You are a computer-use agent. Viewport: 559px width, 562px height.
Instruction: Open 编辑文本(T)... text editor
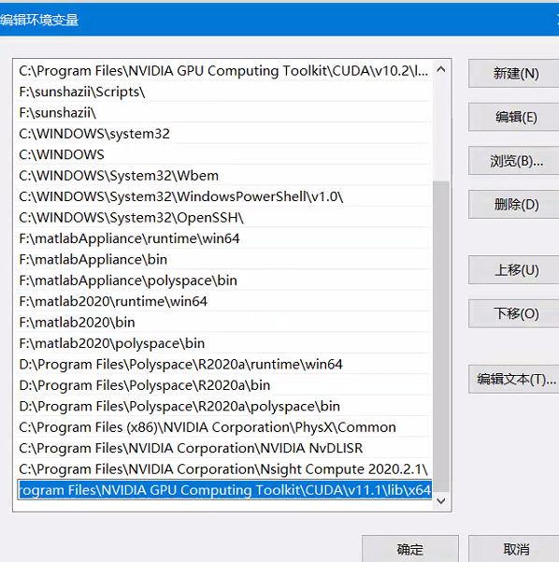pos(514,380)
